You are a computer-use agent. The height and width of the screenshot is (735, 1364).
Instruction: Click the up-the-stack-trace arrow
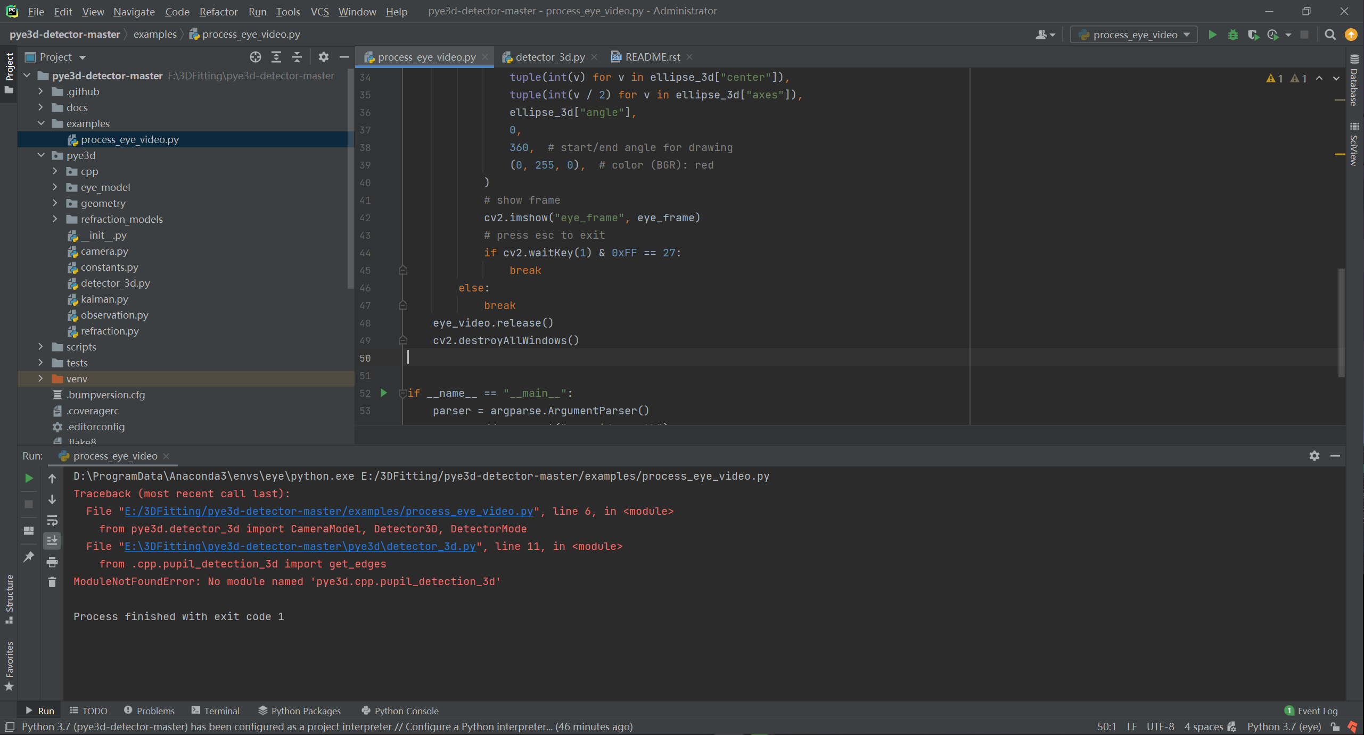[x=52, y=478]
